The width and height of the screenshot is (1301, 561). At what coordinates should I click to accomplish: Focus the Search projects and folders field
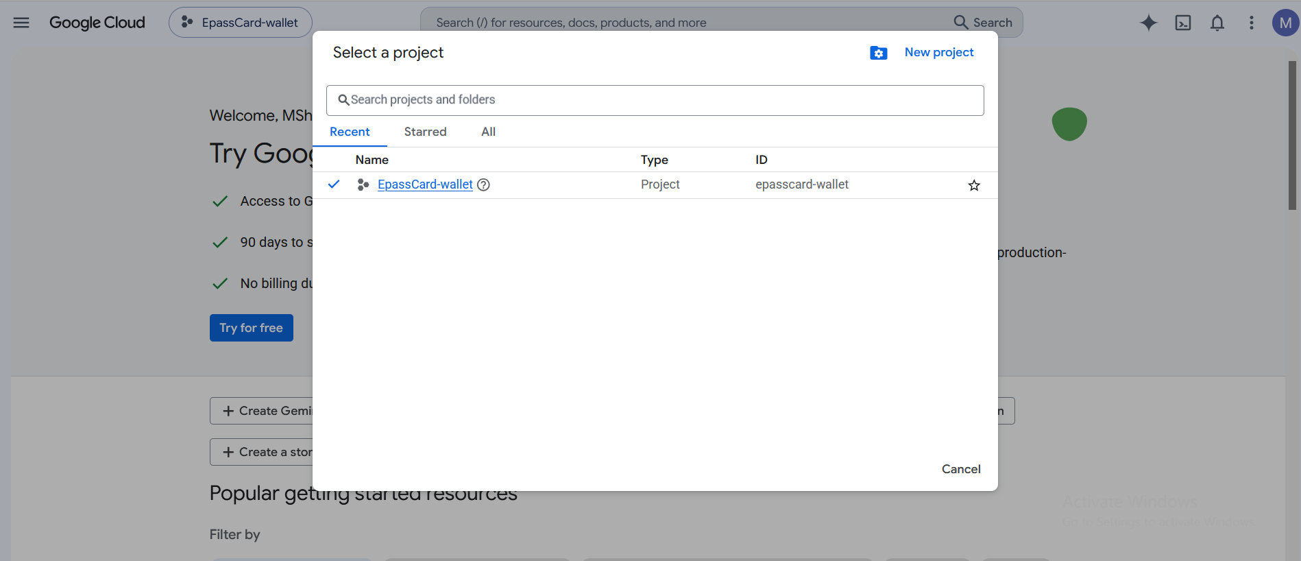[655, 100]
